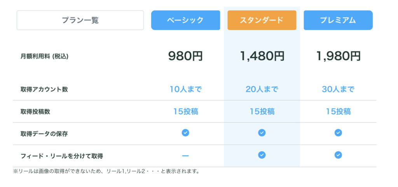Screen dimensions: 398x187
Task: Click the 1,980円 price
Action: (338, 56)
